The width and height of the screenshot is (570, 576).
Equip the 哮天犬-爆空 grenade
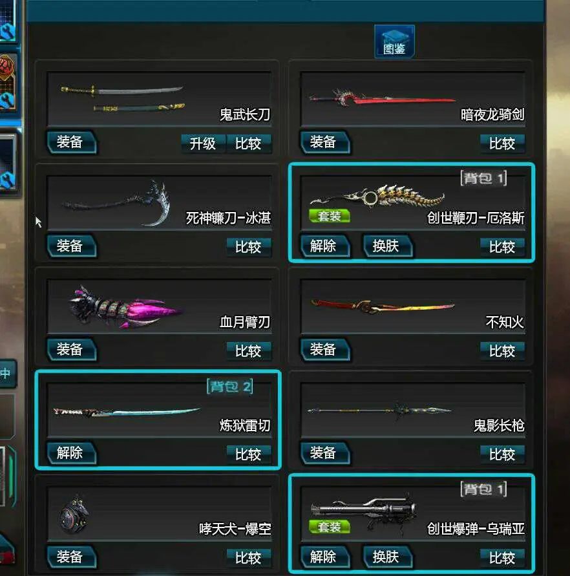click(x=71, y=557)
